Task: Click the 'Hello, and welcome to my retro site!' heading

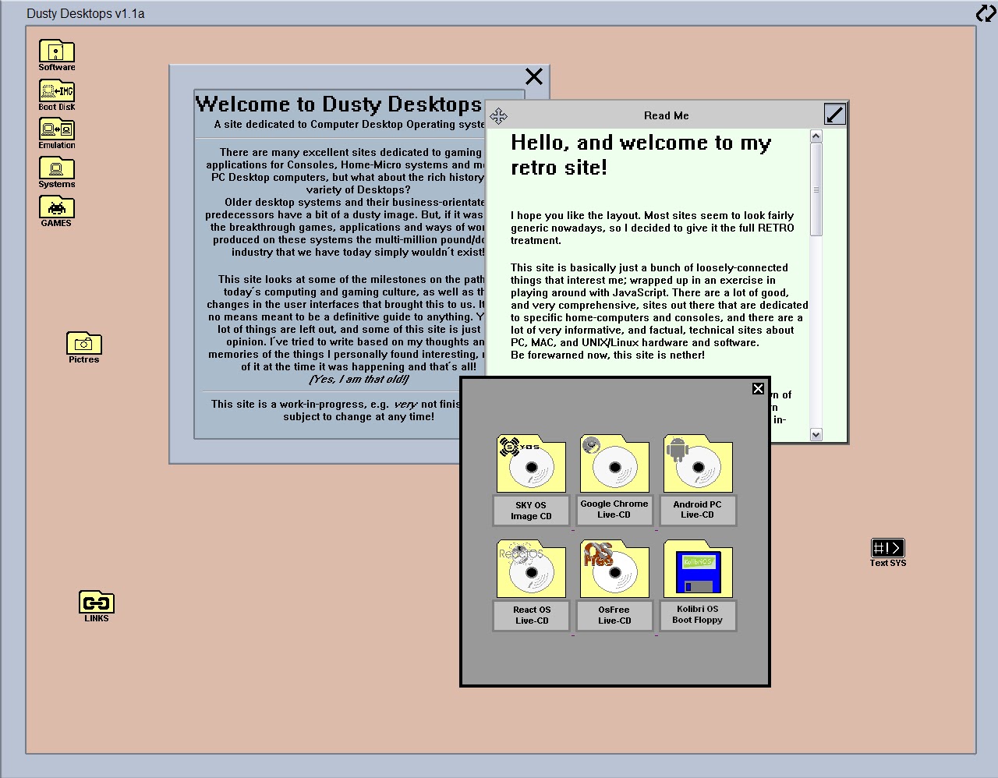Action: [641, 154]
